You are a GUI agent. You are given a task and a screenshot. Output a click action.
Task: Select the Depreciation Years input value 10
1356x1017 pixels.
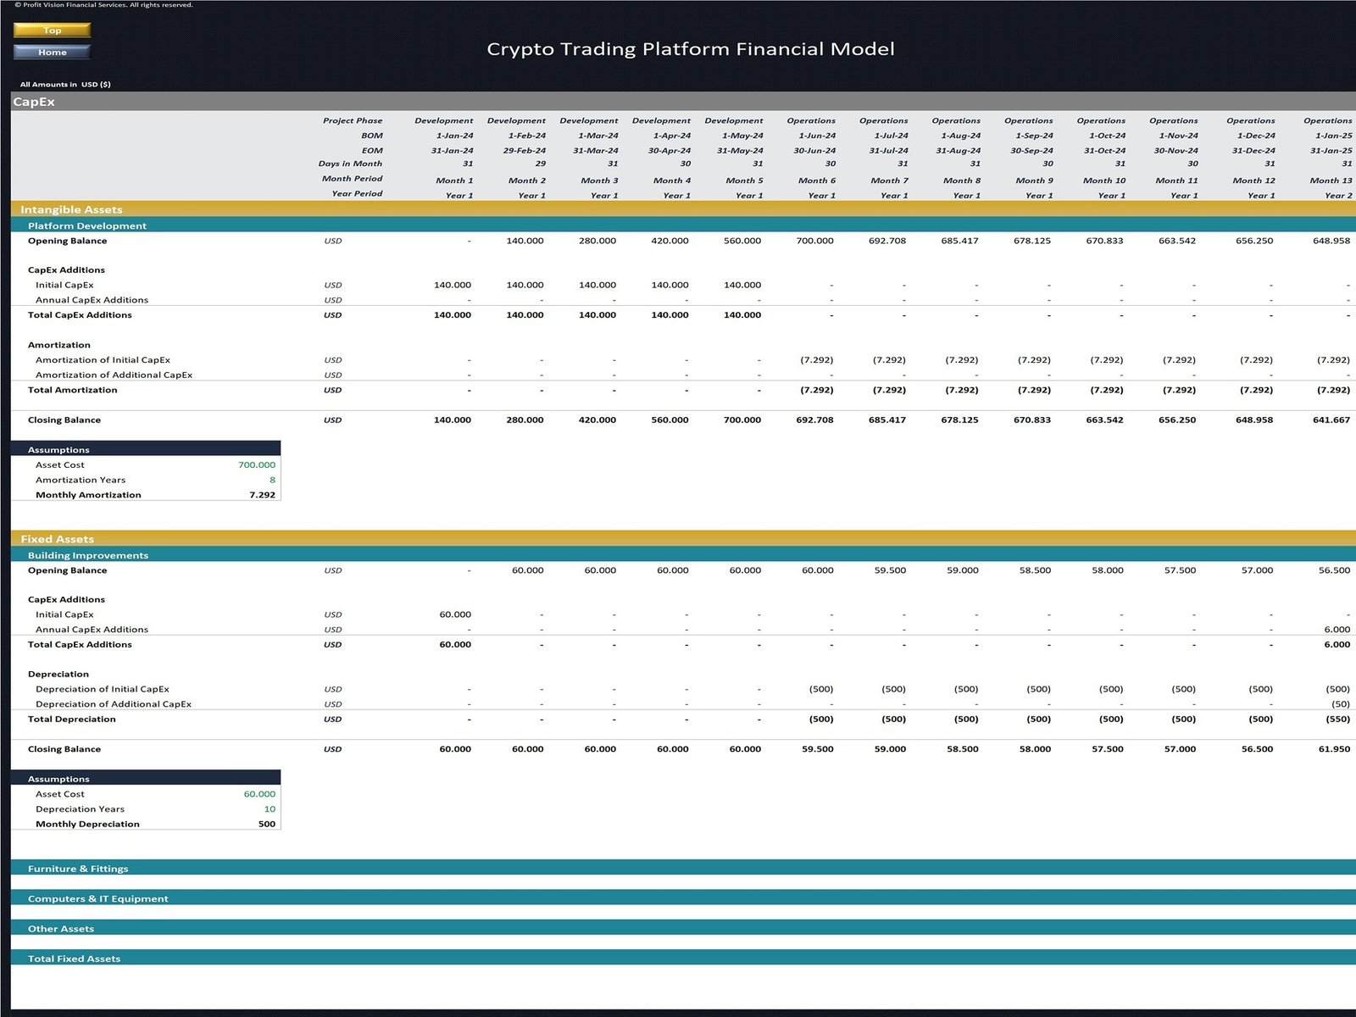tap(270, 809)
